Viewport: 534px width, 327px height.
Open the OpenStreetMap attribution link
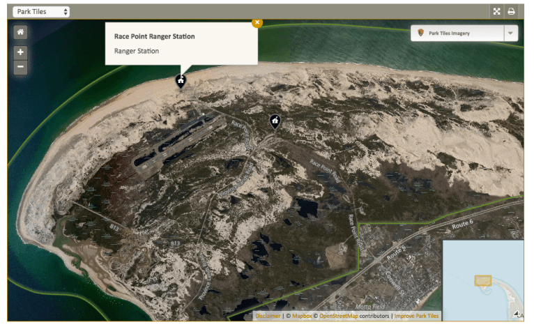pos(338,316)
